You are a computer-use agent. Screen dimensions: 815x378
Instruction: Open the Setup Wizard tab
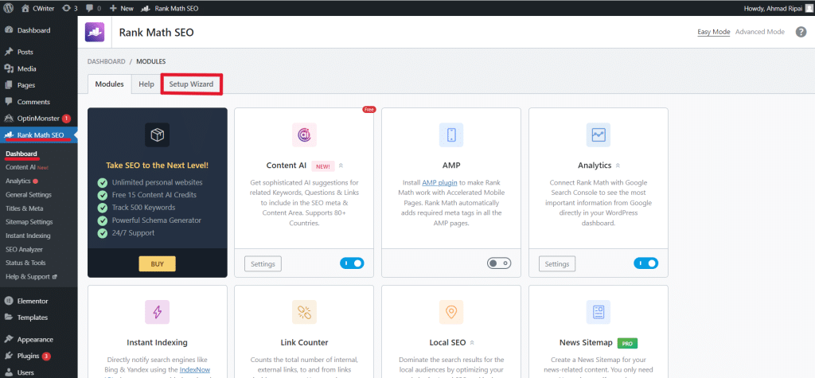pyautogui.click(x=191, y=84)
